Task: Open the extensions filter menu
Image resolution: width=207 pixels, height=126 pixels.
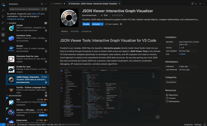Action: [46, 9]
